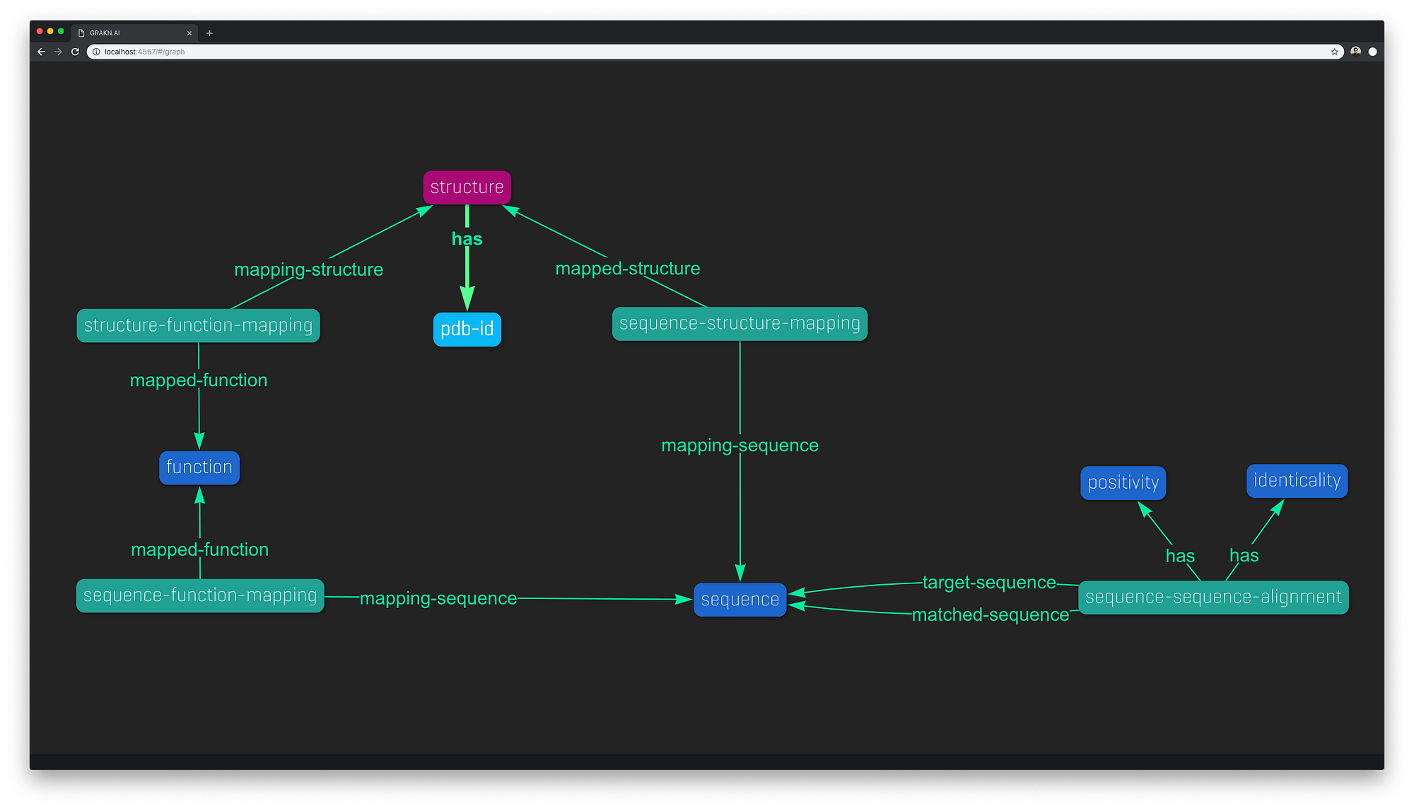Close the GRAKN.AI tab
Image resolution: width=1414 pixels, height=809 pixels.
tap(189, 33)
